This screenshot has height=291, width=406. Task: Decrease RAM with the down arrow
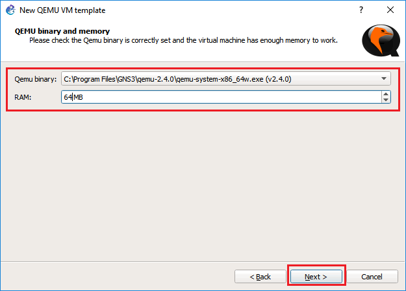click(386, 100)
